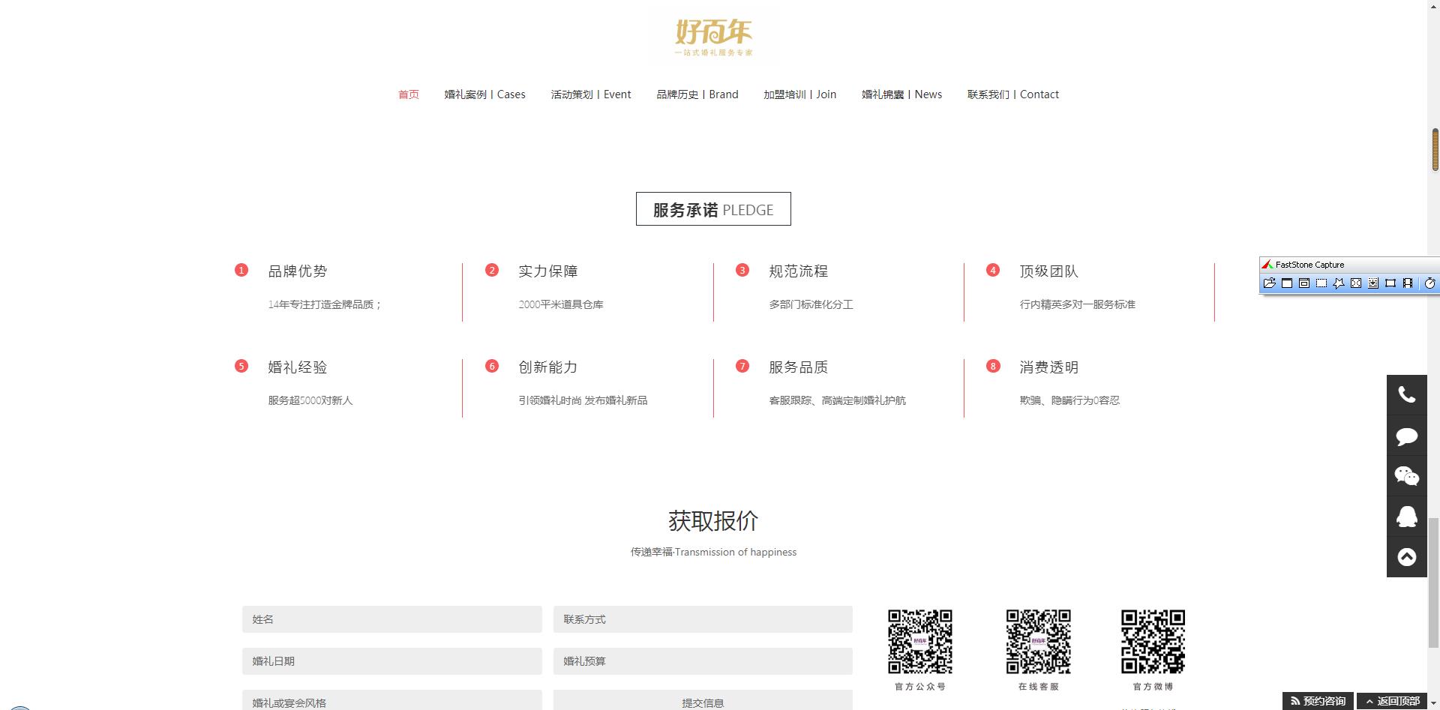1440x710 pixels.
Task: Start FastStone screen recorder film icon
Action: [1408, 283]
